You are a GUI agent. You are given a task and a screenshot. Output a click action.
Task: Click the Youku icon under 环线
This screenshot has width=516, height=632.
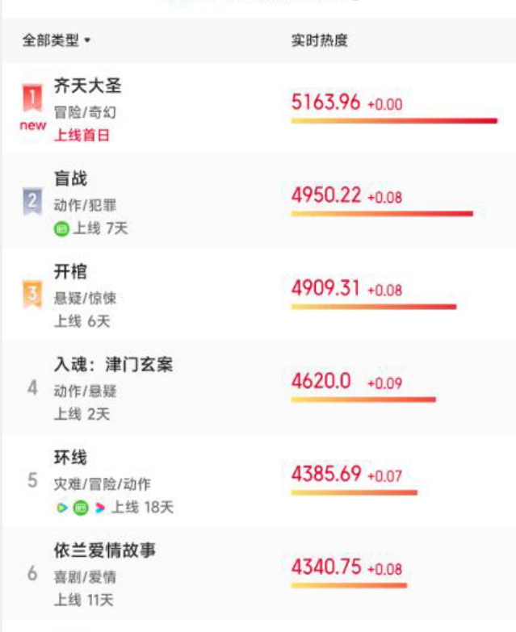99,508
